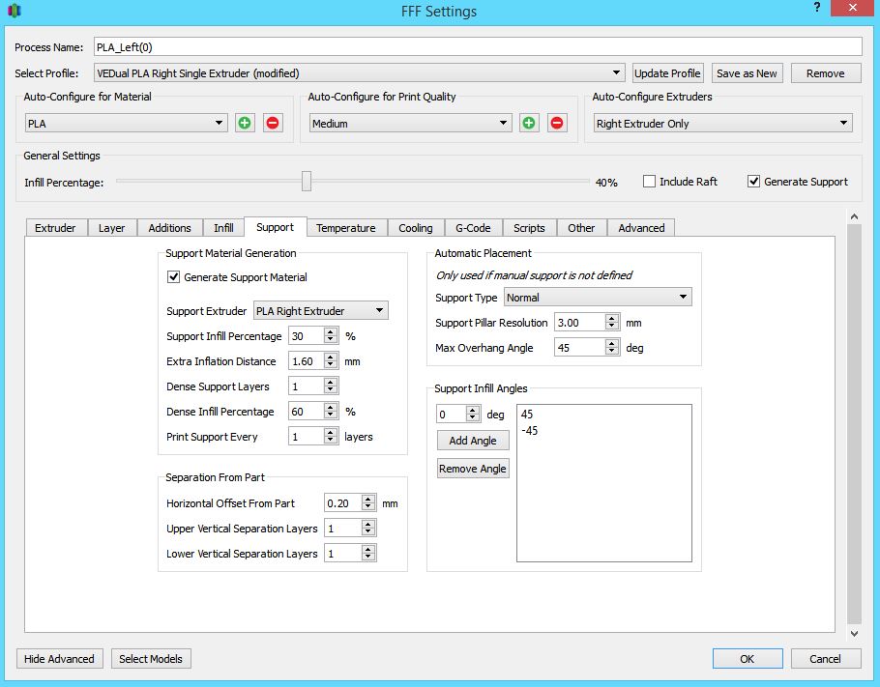Click the FFF Settings window app icon
The height and width of the screenshot is (687, 880).
tap(14, 12)
